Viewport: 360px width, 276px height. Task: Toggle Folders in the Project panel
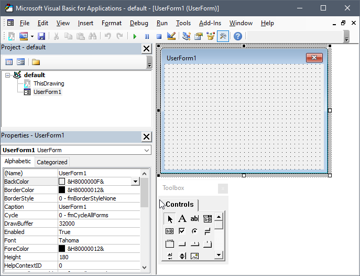pyautogui.click(x=36, y=62)
